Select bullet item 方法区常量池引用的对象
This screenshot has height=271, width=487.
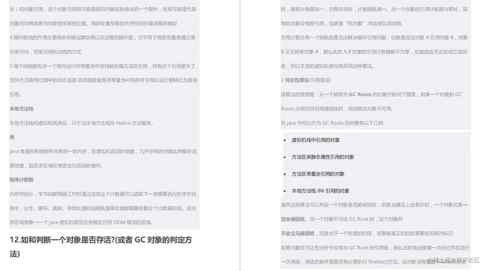coord(318,174)
